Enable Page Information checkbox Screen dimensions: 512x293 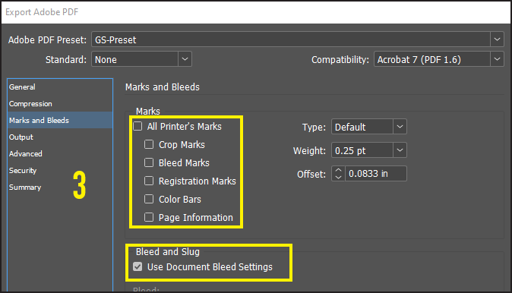coord(149,217)
